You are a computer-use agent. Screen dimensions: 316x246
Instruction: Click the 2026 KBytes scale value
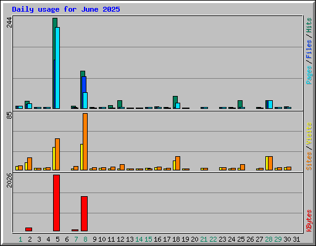[x=9, y=180]
